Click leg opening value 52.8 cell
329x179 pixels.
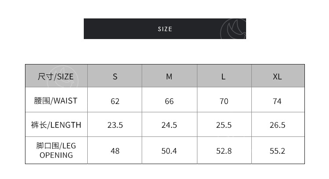coord(224,151)
